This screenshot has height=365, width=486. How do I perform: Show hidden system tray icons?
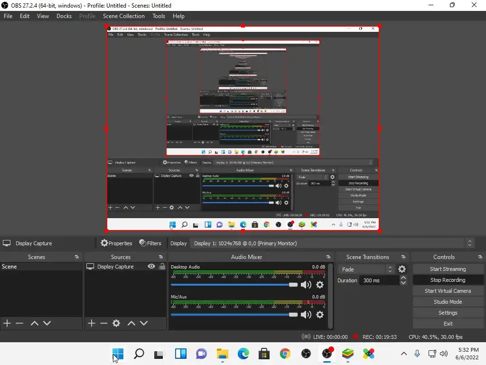click(x=404, y=354)
